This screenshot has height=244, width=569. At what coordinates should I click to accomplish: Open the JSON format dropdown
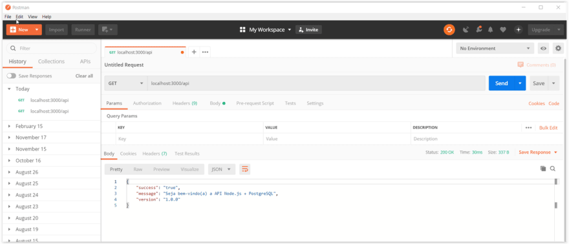point(221,169)
